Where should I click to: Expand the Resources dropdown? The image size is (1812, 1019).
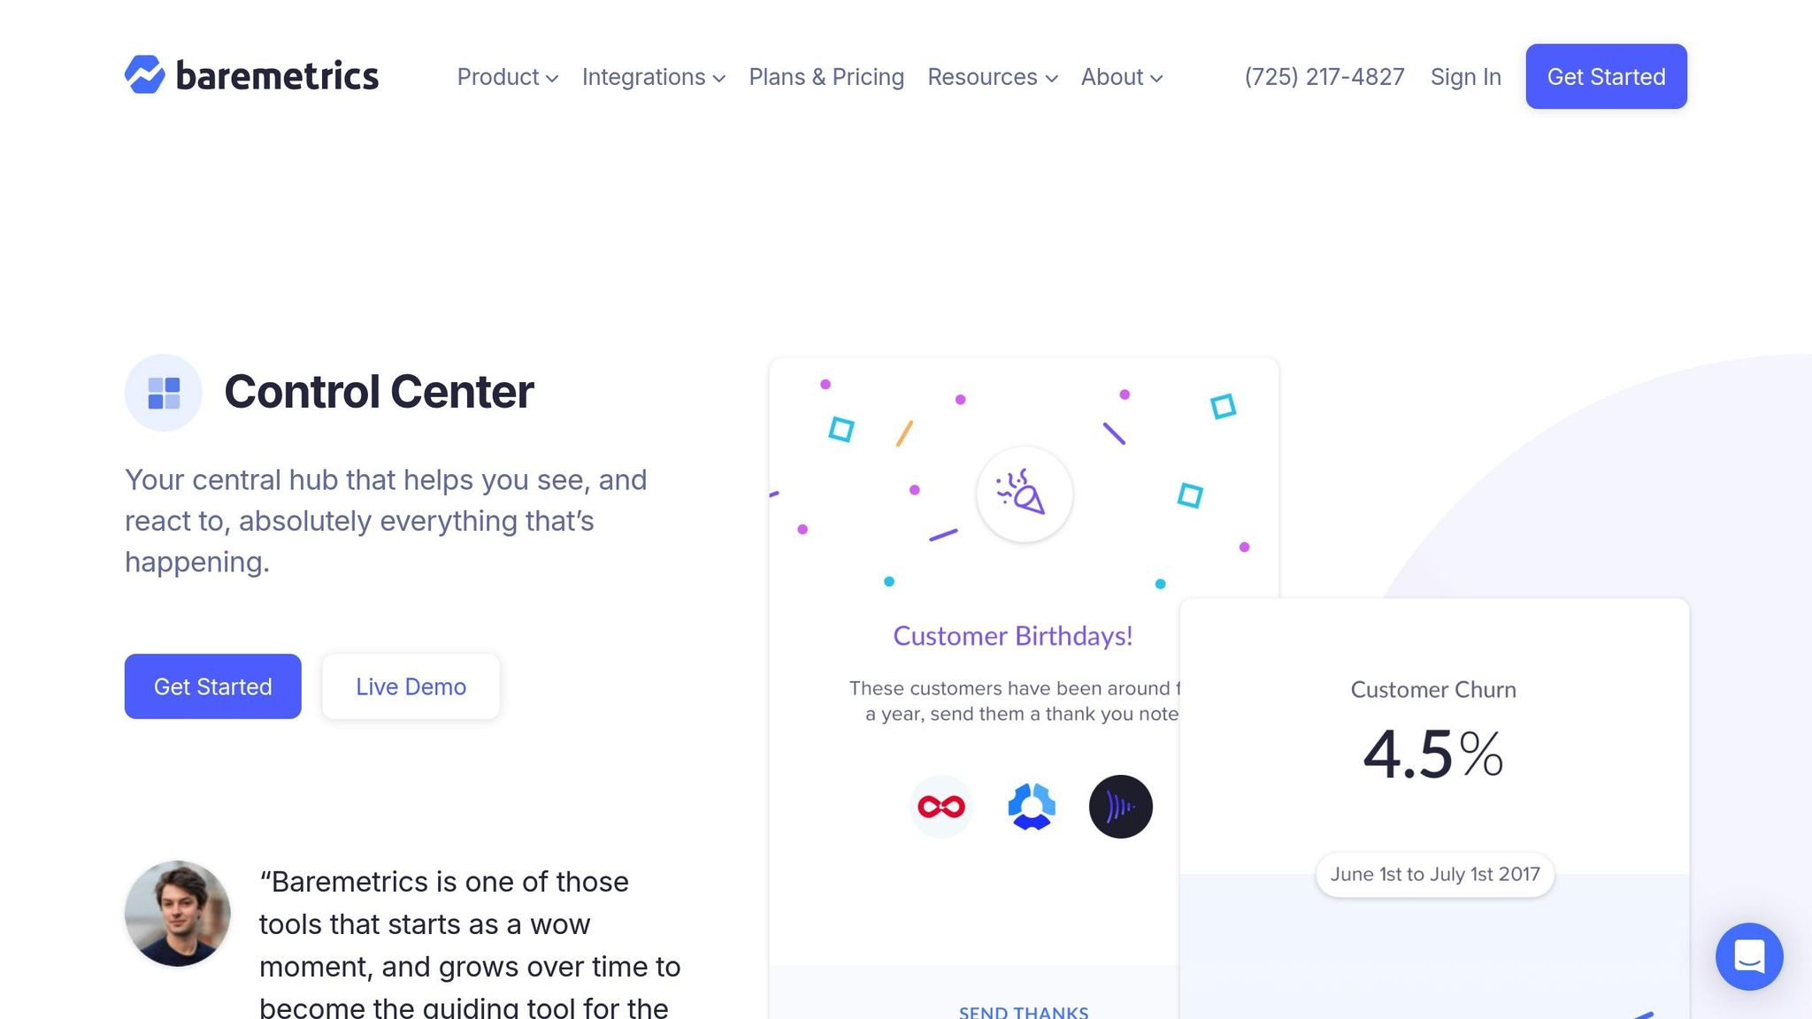click(991, 77)
